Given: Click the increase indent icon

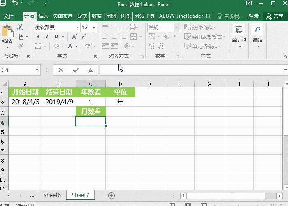Looking at the screenshot, I should pos(114,46).
